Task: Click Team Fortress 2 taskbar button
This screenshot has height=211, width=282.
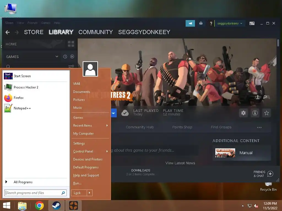Action: [73, 206]
